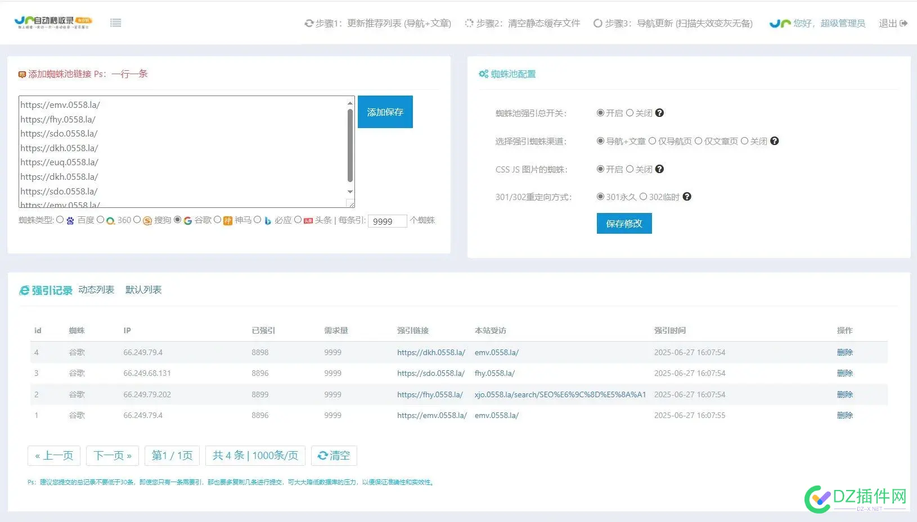Click help icon for CSS JS 图片的蜘蛛
Viewport: 917px width, 522px height.
point(659,169)
